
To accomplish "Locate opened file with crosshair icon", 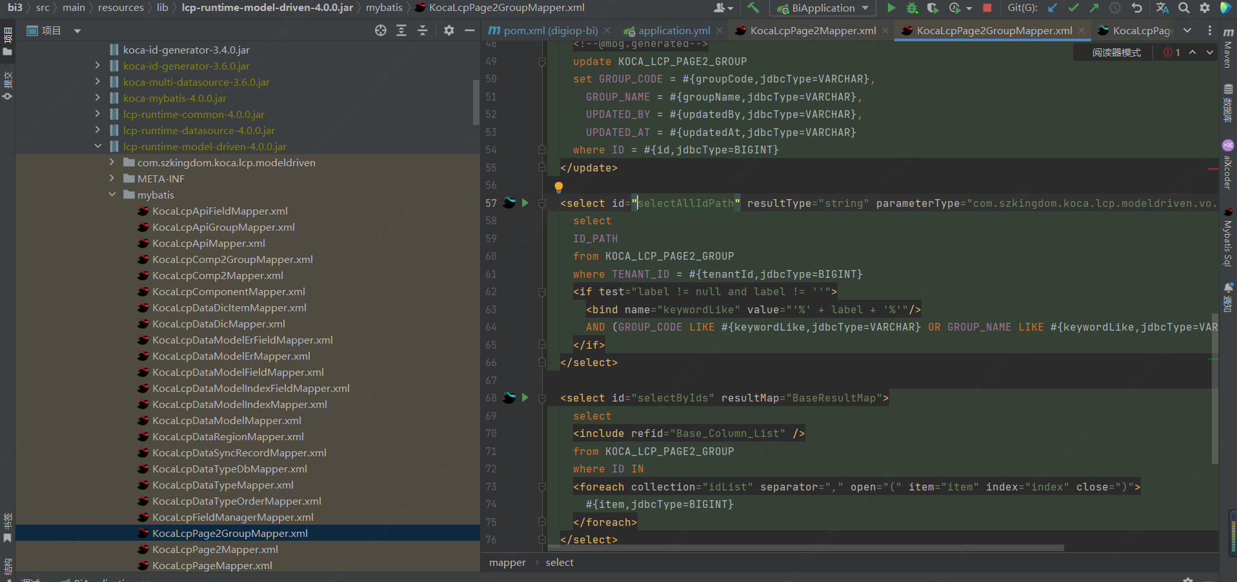I will 381,30.
